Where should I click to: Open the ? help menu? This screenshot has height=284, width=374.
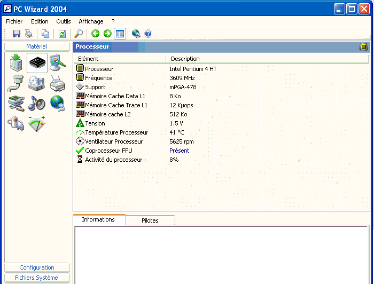click(113, 21)
